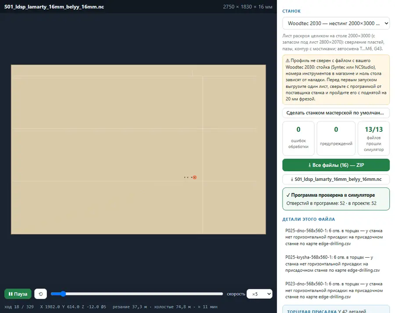This screenshot has height=313, width=395.
Task: Click the file title S01_ldsp_lamarty_16mm_belyy_16mm.nc
Action: (x=54, y=7)
